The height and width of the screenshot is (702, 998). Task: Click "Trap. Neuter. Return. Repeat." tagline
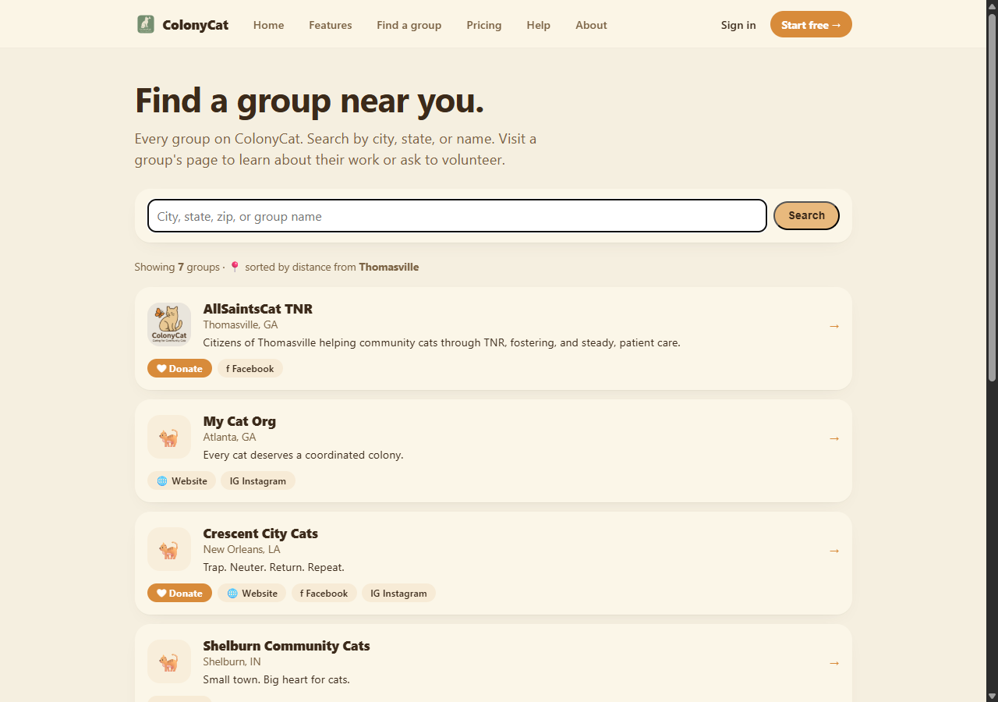[274, 567]
